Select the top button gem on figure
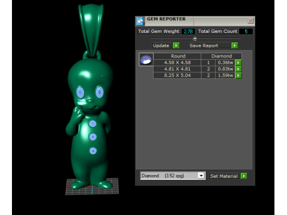The width and height of the screenshot is (287, 215). [x=93, y=124]
